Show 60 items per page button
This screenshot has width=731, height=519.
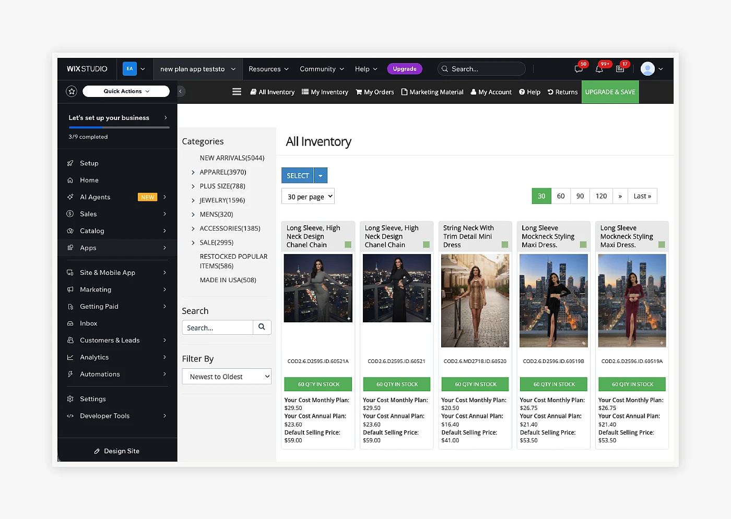point(561,196)
